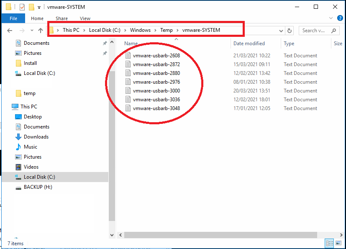
Task: Open Music under This PC
Action: pos(30,147)
